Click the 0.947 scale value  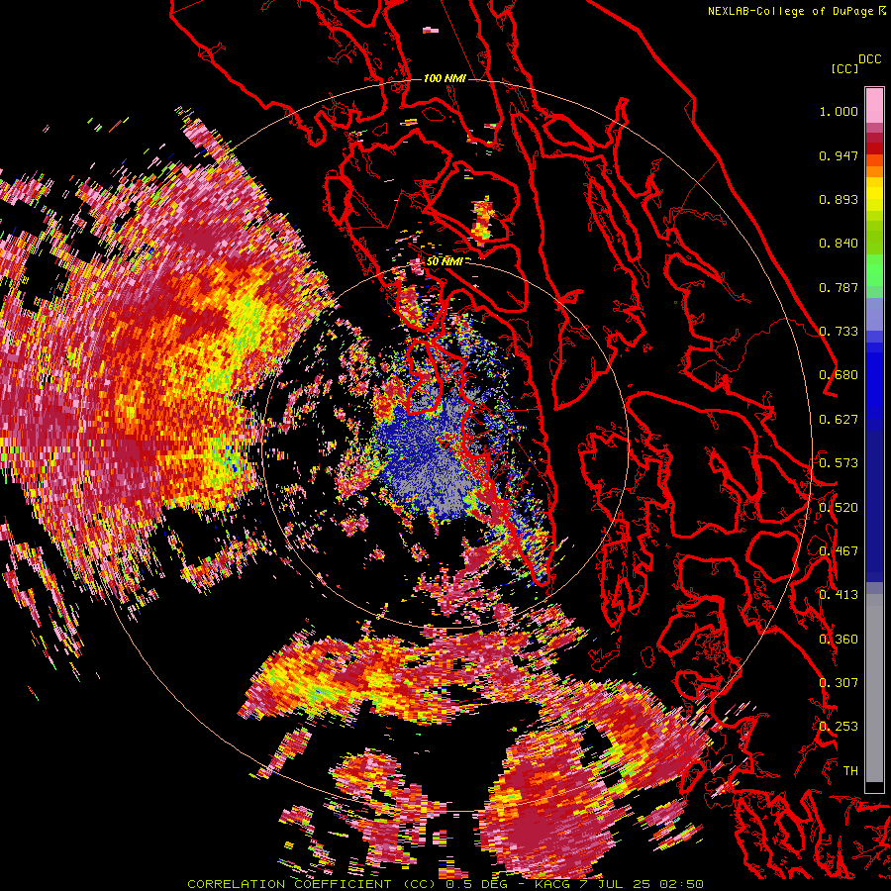(x=839, y=155)
